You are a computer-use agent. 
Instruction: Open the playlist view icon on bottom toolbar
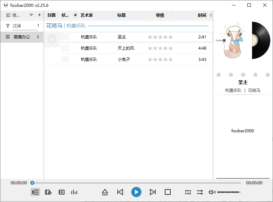click(35, 192)
